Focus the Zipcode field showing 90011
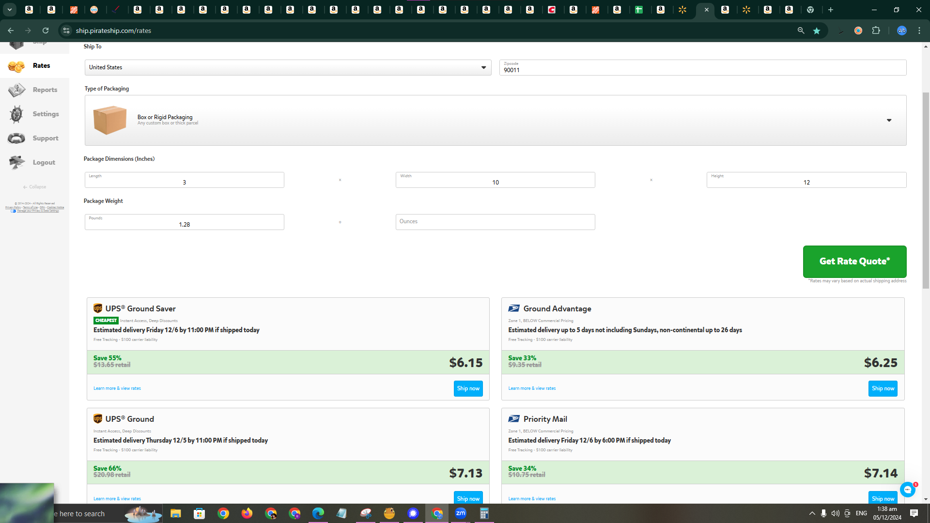 [702, 67]
